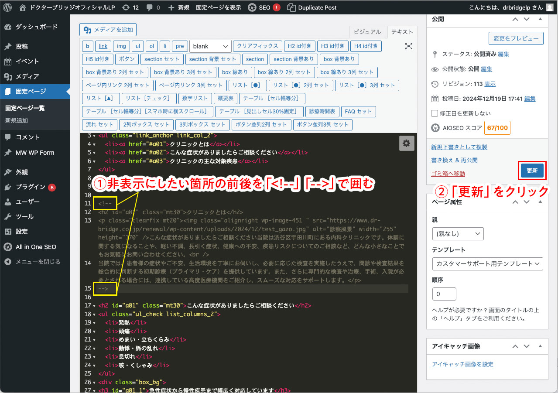Screen dimensions: 558x393
Task: Open code editor settings gear
Action: [x=406, y=143]
